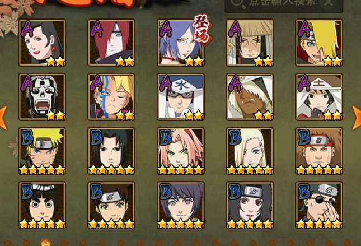
Task: Select the red-haired A-rank ninja with long bangs
Action: click(111, 43)
